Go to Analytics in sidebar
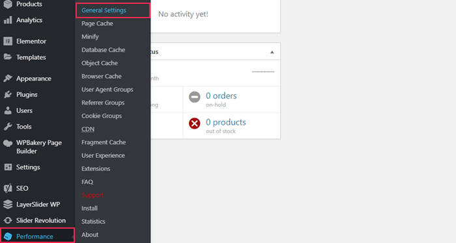456x243 pixels. tap(29, 20)
